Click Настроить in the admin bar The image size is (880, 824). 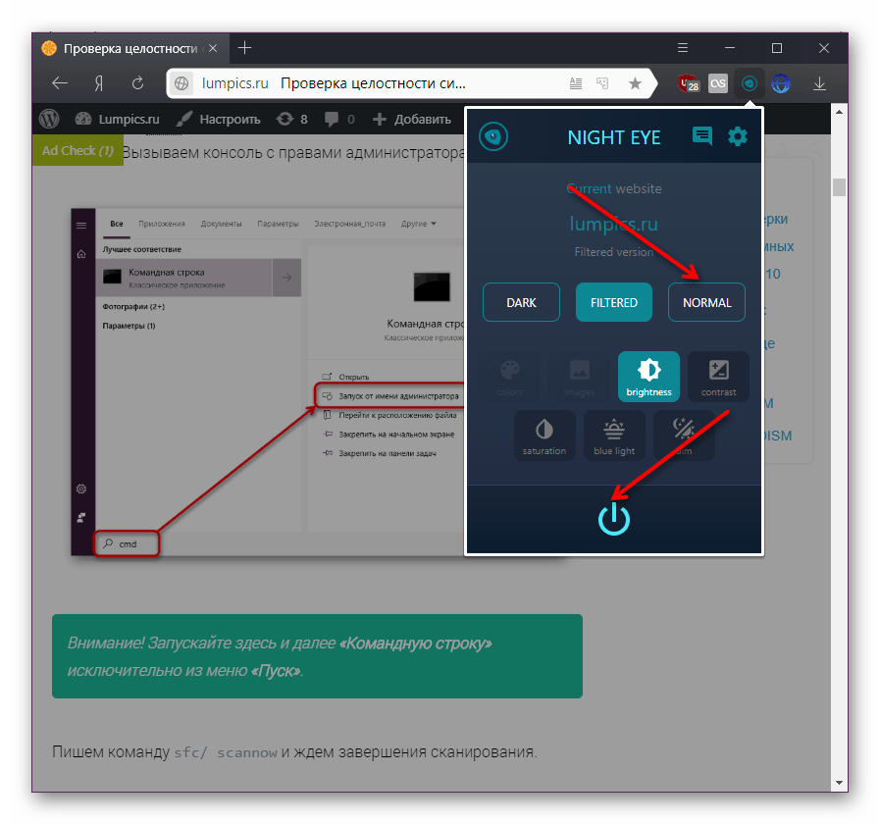(219, 119)
